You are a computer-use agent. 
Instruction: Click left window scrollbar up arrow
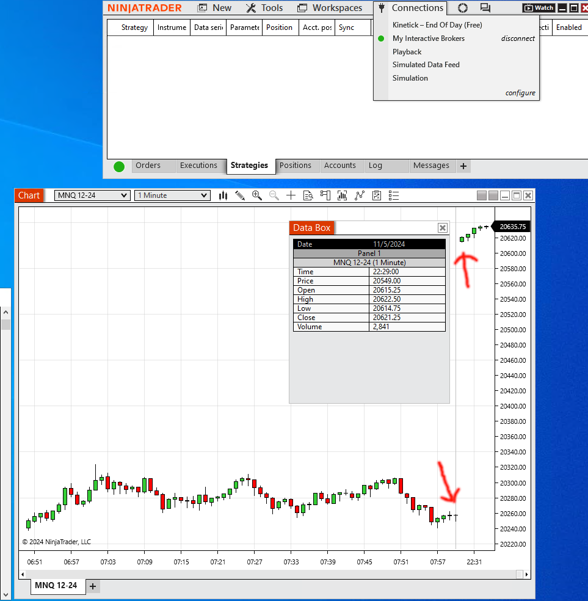point(5,312)
